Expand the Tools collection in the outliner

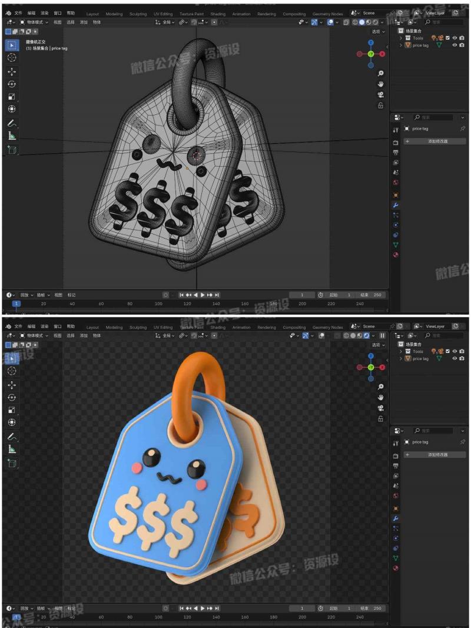pyautogui.click(x=401, y=38)
